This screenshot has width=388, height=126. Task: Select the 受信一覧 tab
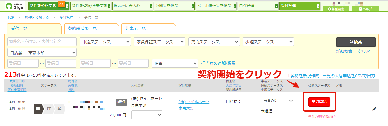19,29
